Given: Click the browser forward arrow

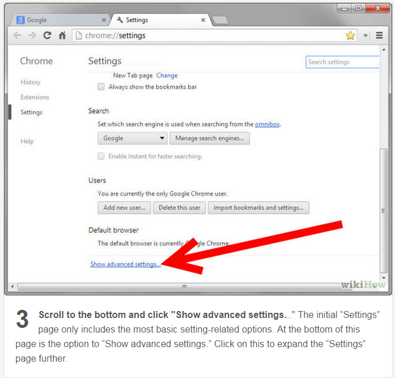Looking at the screenshot, I should point(32,36).
